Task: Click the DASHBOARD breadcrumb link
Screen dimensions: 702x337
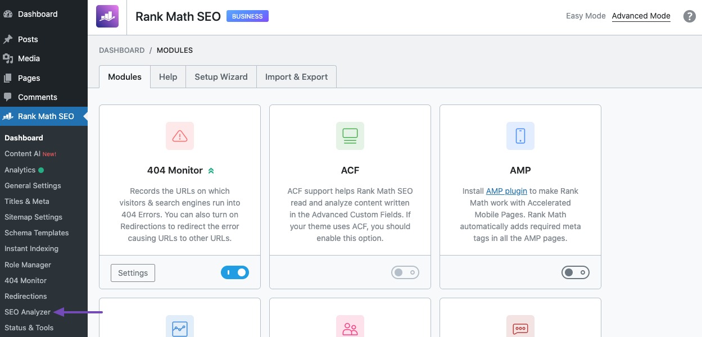Action: tap(122, 50)
